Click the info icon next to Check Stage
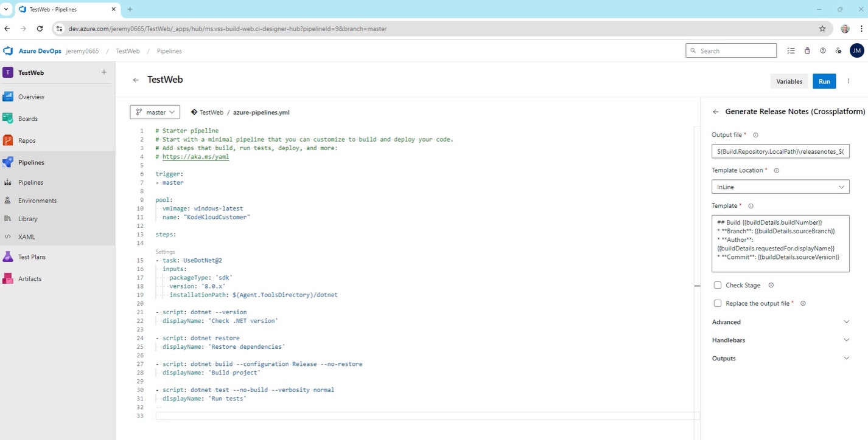This screenshot has height=440, width=868. (x=771, y=285)
